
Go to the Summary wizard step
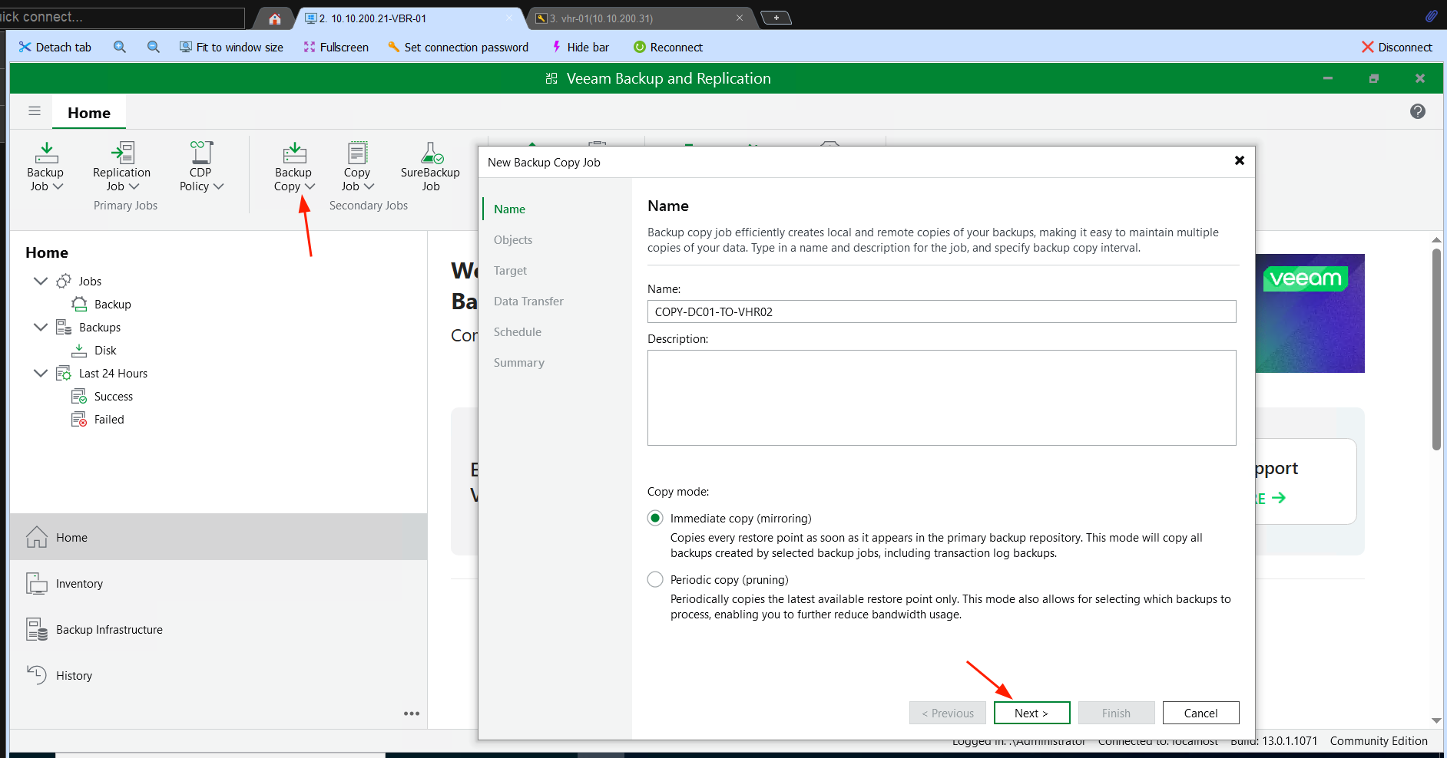(519, 363)
